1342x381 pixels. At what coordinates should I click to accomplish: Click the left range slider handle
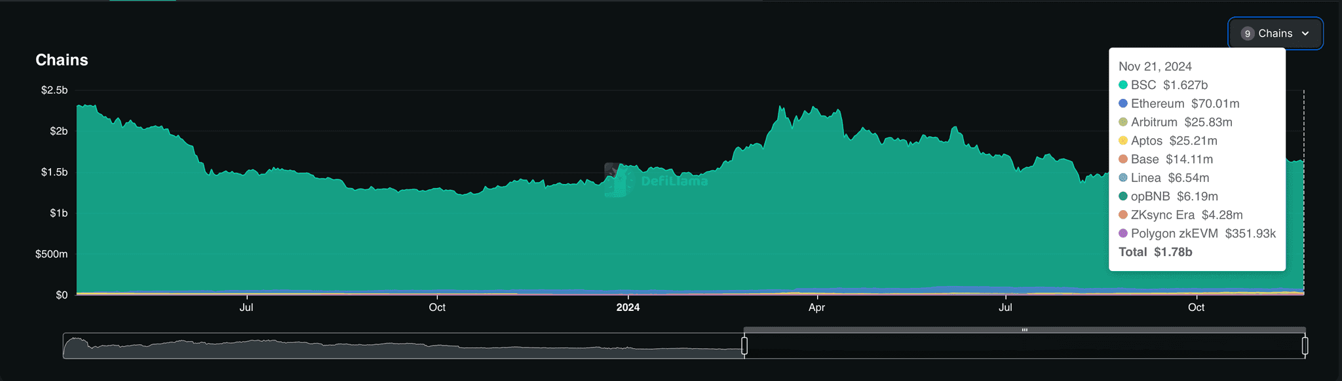click(744, 346)
